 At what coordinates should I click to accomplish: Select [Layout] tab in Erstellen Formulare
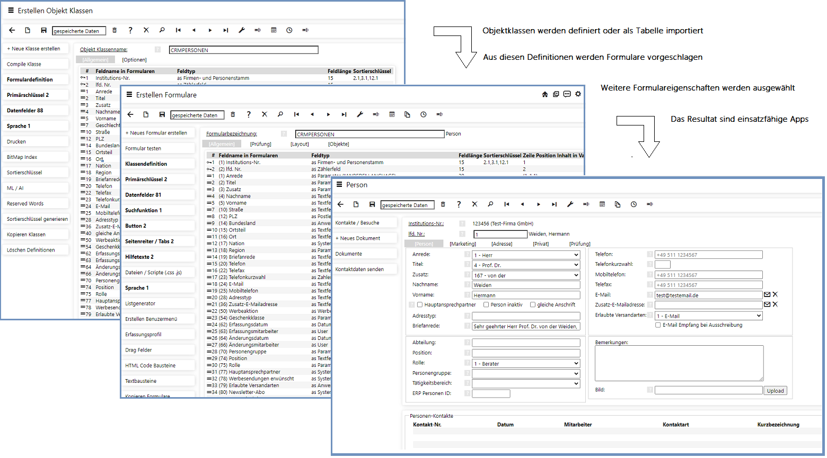(x=300, y=144)
